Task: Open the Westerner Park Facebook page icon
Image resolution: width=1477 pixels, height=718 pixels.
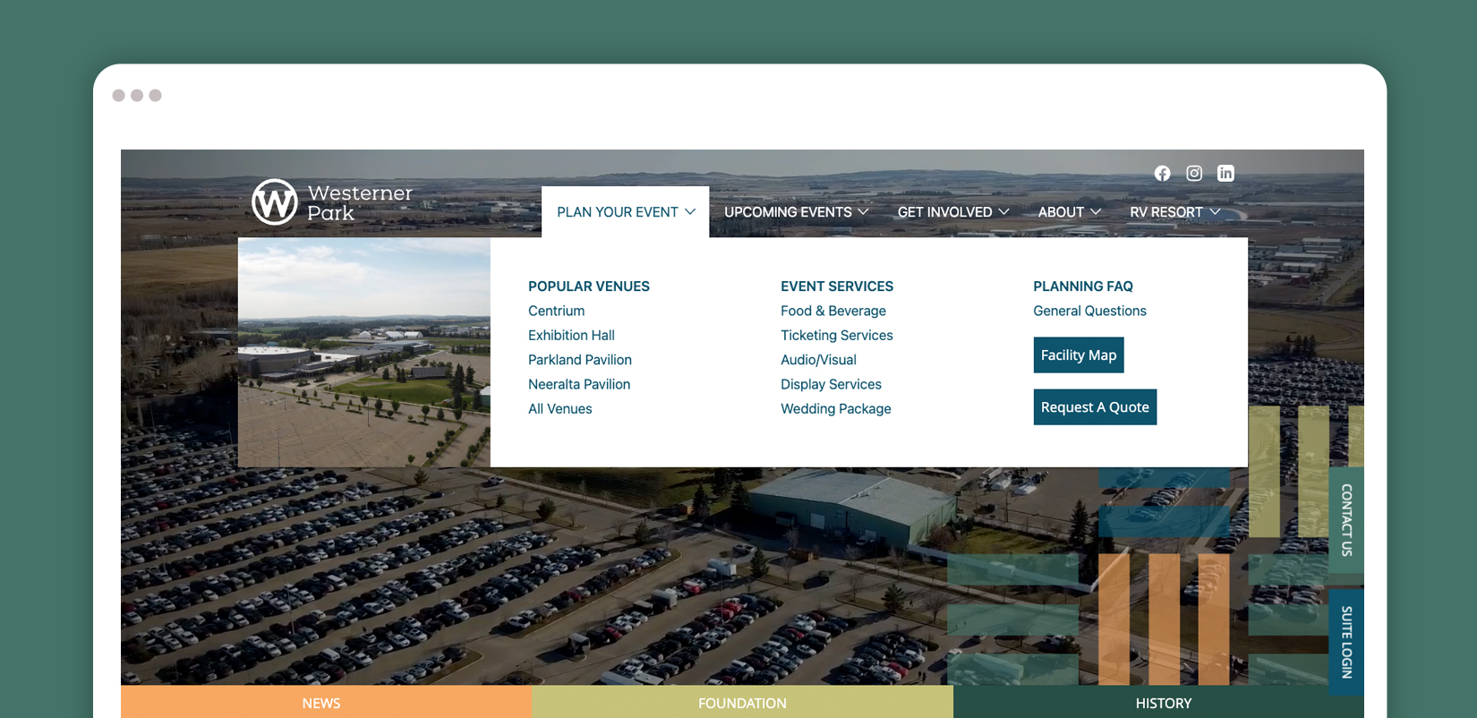Action: coord(1162,174)
